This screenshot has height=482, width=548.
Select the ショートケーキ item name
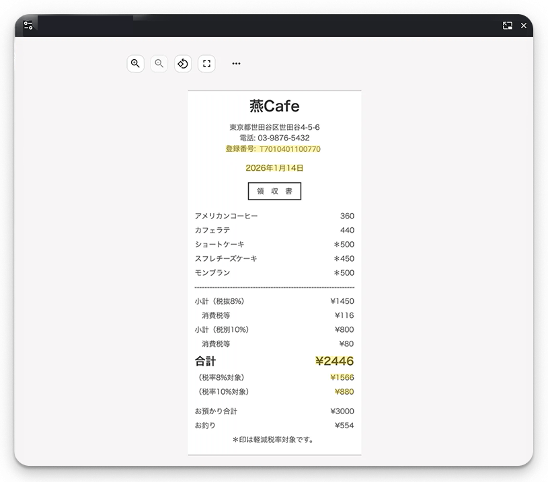tap(219, 244)
